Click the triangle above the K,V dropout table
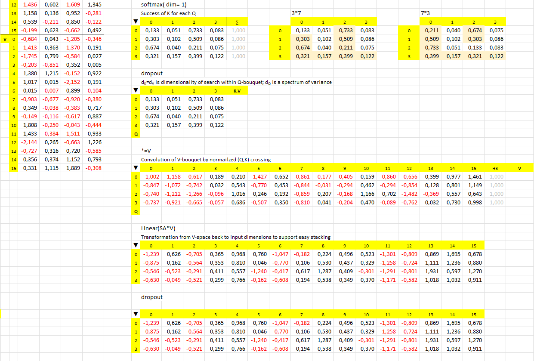 click(136, 91)
